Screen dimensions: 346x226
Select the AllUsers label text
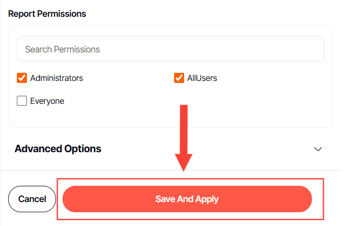pos(202,78)
